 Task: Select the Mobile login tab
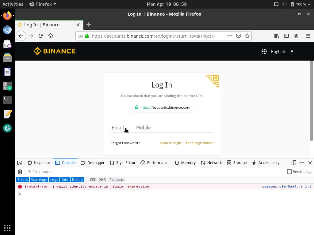point(144,128)
